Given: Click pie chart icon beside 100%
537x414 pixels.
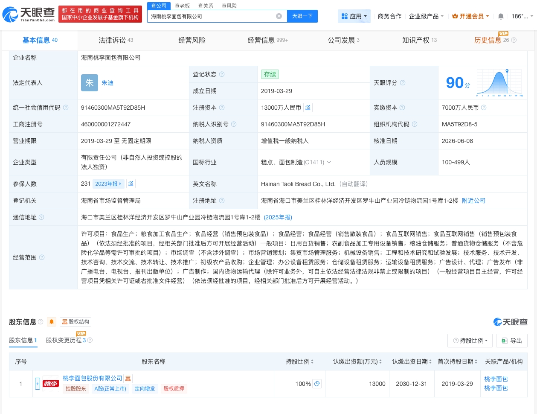Looking at the screenshot, I should coord(317,384).
